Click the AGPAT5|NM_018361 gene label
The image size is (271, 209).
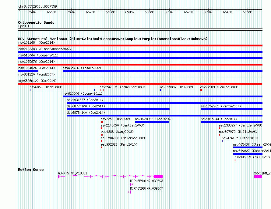(x=72, y=173)
